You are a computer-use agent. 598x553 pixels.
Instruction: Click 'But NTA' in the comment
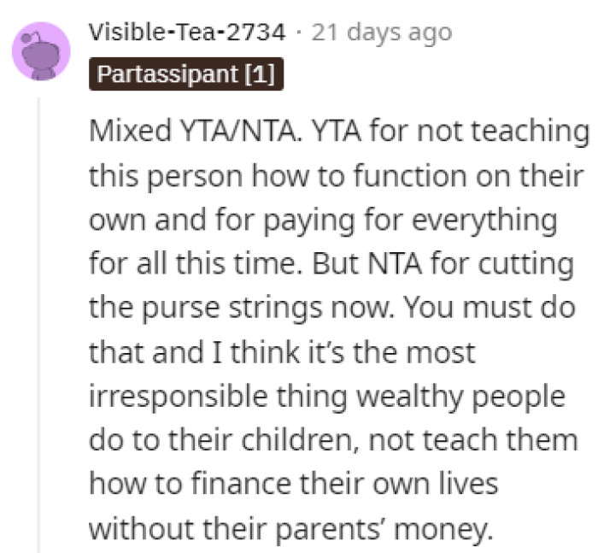pyautogui.click(x=367, y=264)
